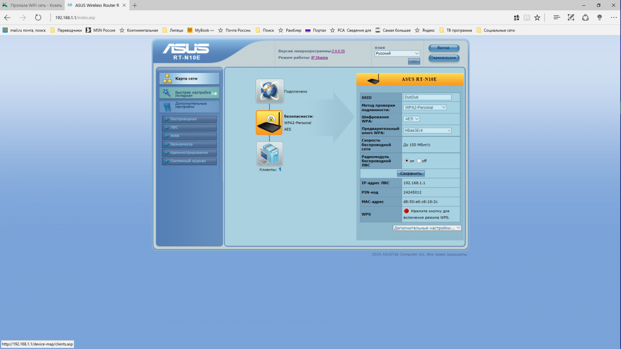Expand the authentication method WPA2-Personal dropdown
The width and height of the screenshot is (621, 349).
[x=424, y=108]
